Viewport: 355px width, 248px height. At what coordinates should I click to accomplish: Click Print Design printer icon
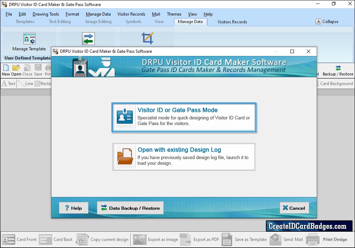coord(313,239)
